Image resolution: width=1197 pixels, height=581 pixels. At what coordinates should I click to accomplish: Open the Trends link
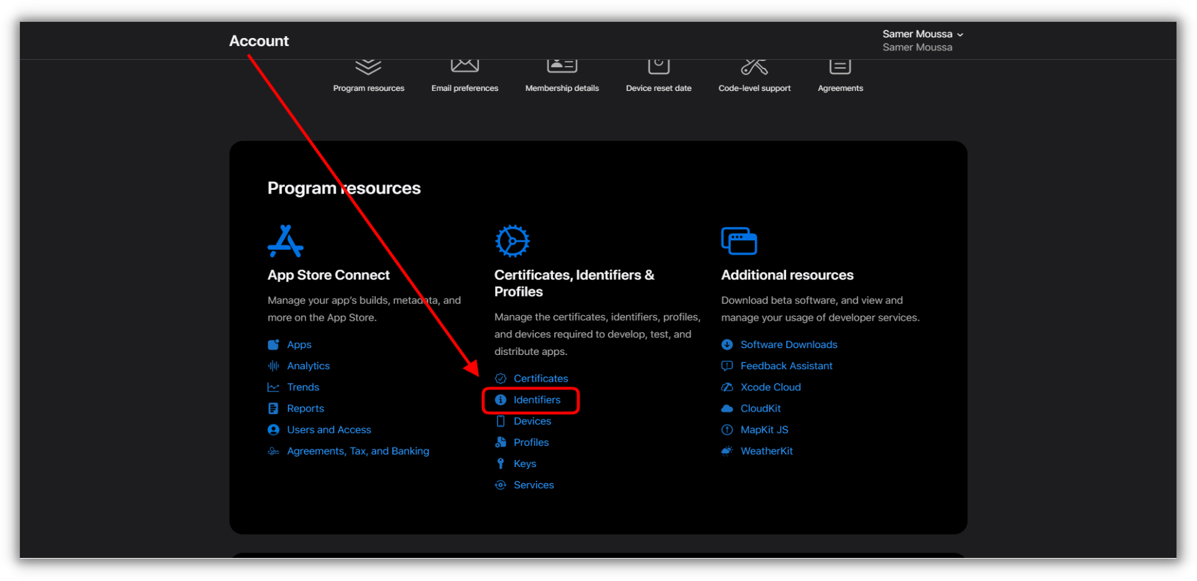pos(303,387)
